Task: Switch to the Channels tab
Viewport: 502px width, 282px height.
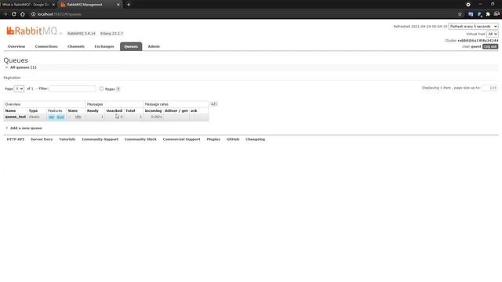Action: [x=76, y=46]
